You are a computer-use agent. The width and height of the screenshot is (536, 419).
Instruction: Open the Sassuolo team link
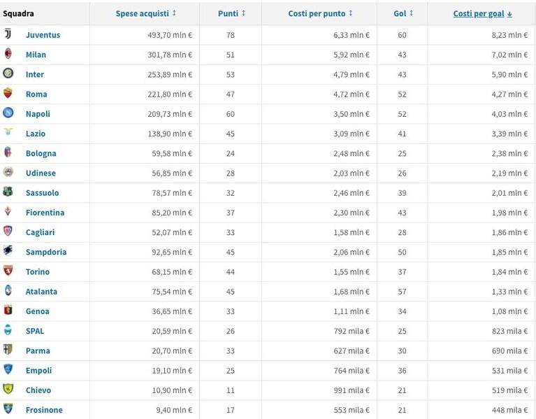coord(43,193)
